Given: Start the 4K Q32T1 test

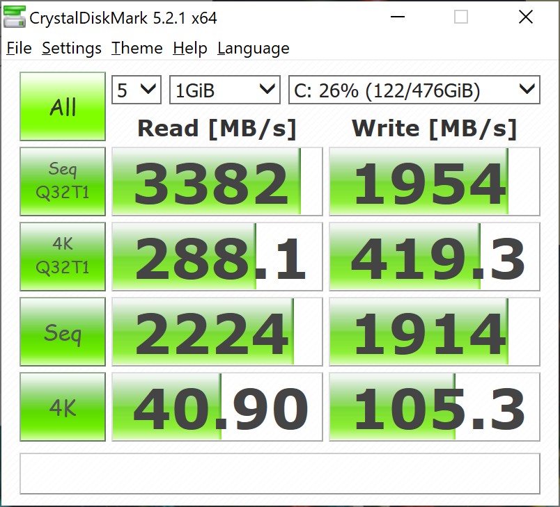Looking at the screenshot, I should (x=63, y=257).
